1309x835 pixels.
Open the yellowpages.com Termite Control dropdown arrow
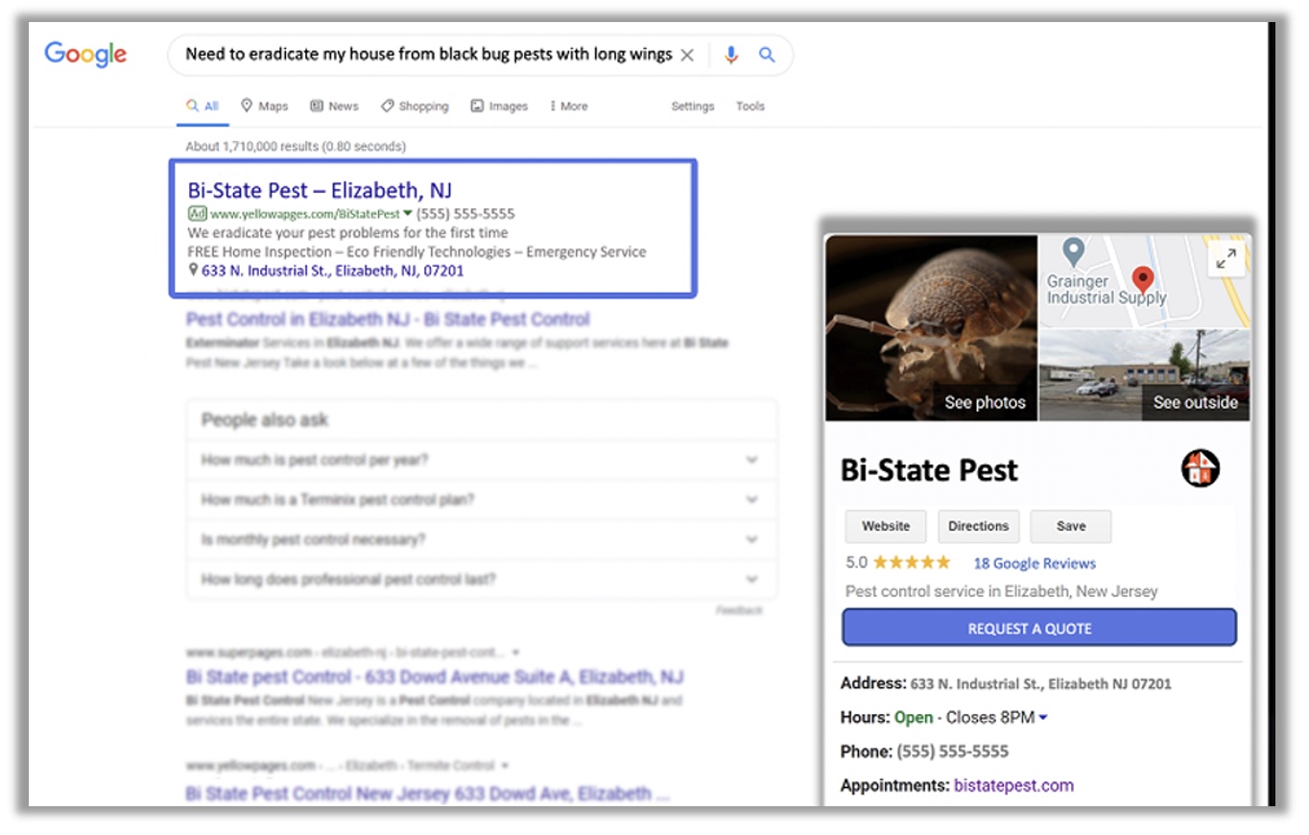[505, 766]
